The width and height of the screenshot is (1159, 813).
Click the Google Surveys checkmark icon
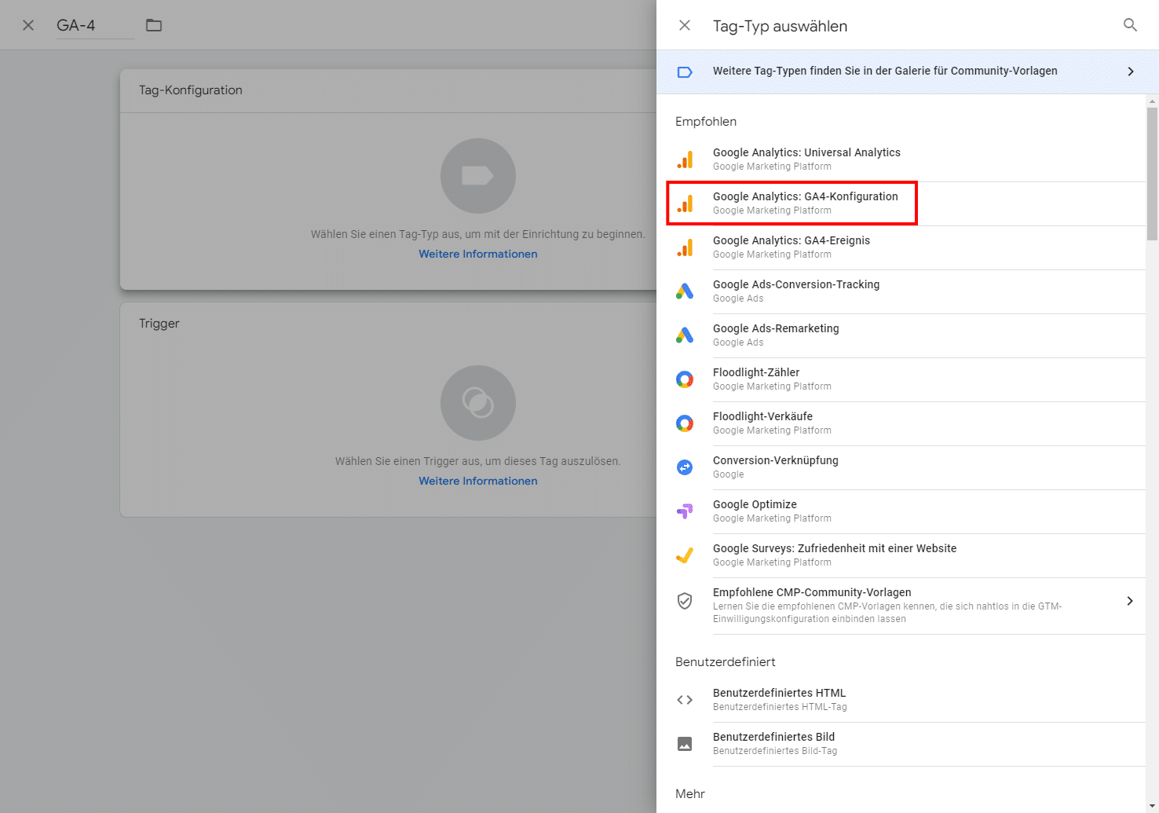(x=685, y=555)
